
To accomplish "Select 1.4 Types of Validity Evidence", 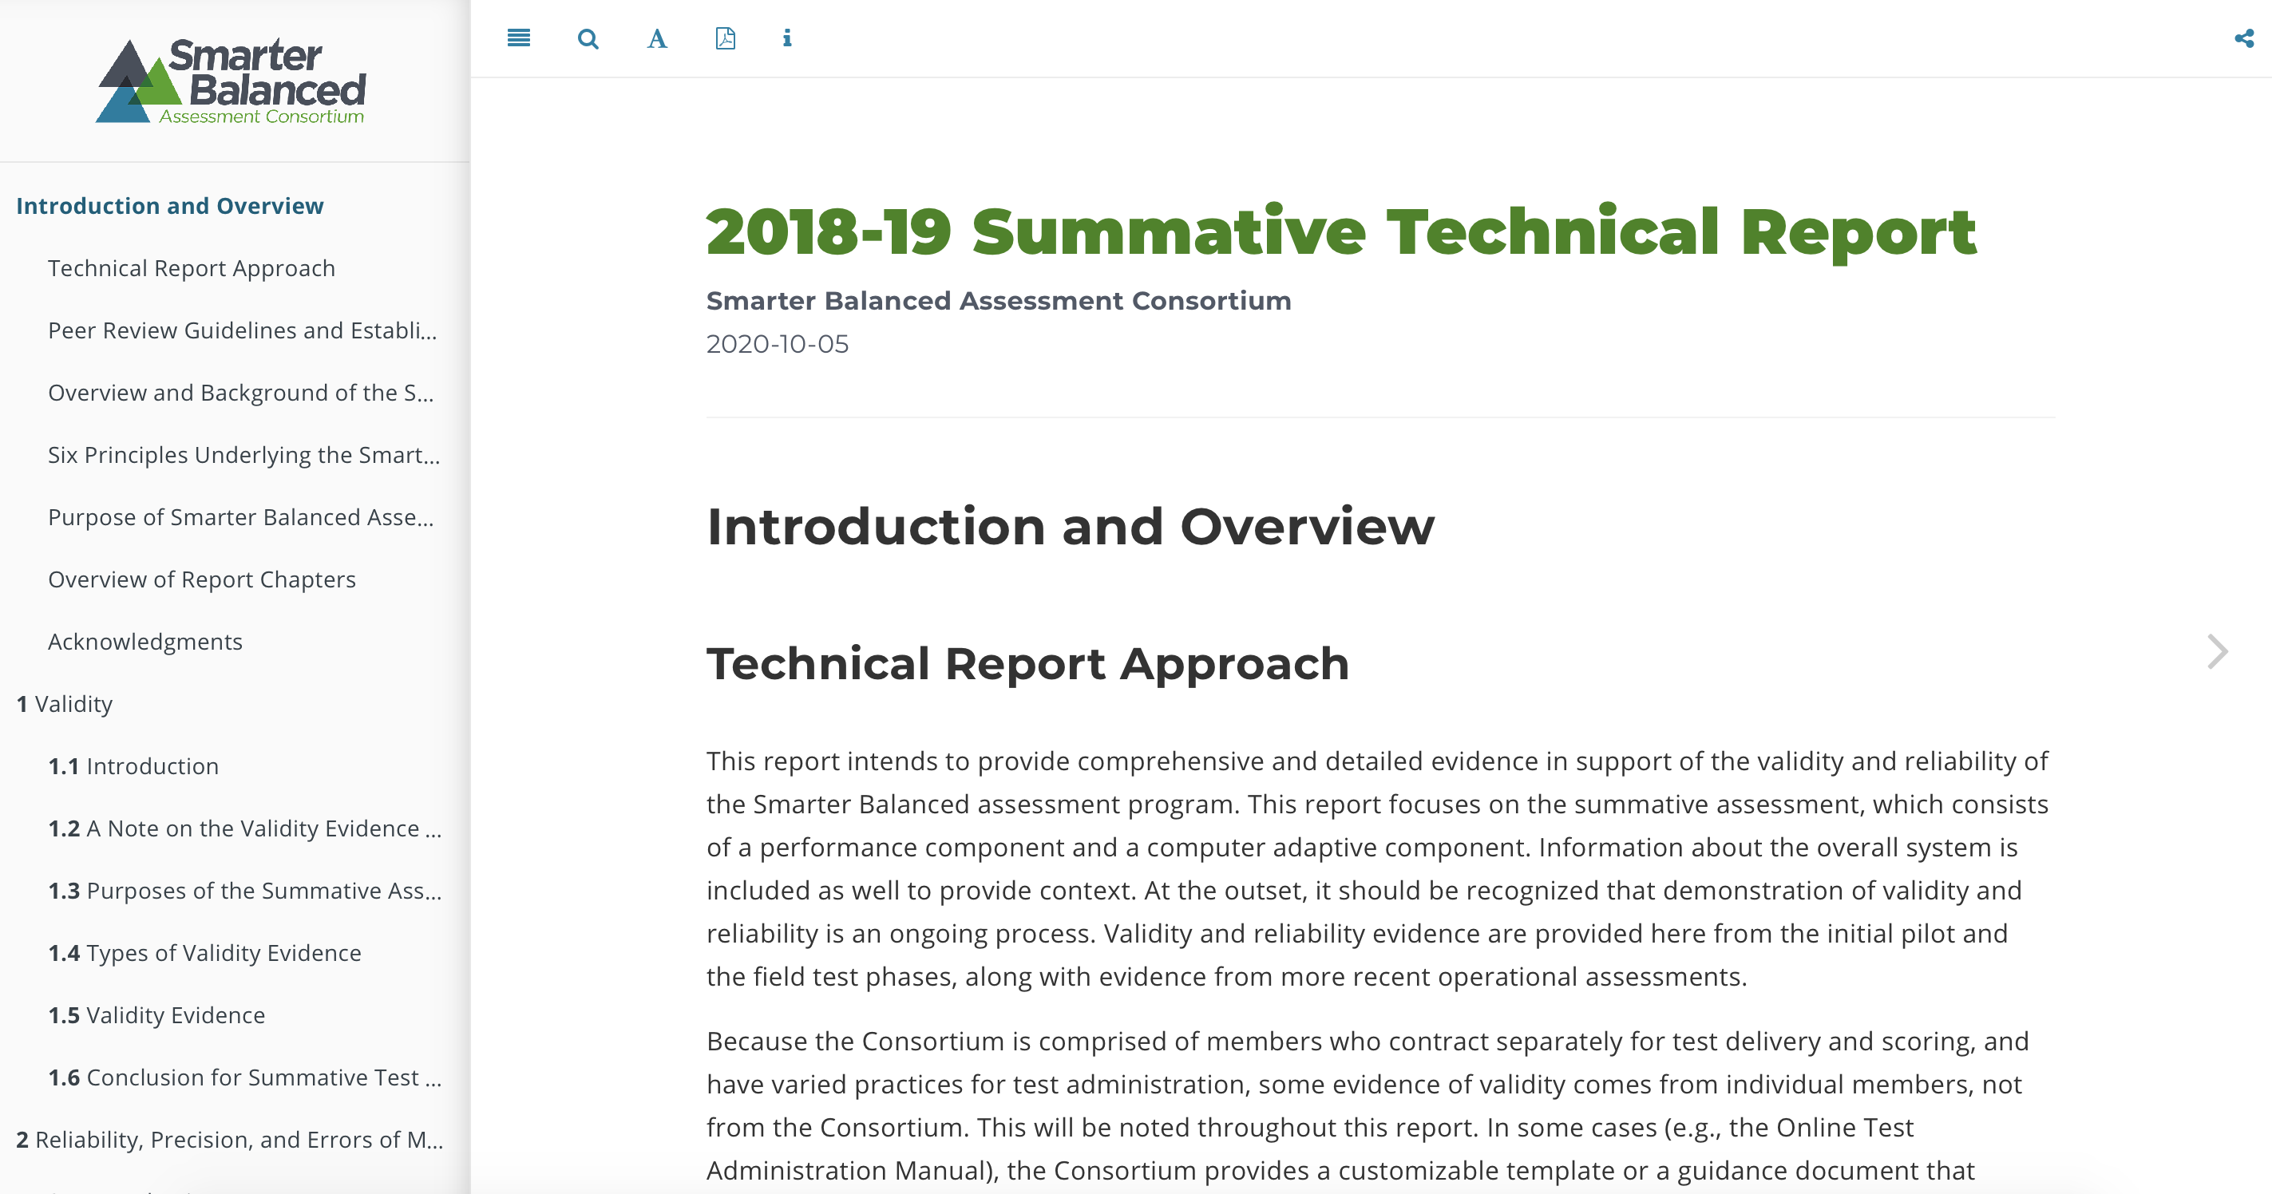I will (x=204, y=952).
